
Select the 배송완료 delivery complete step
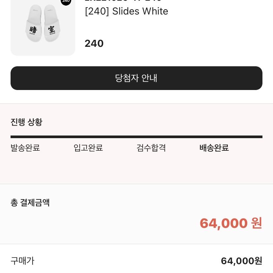click(214, 148)
